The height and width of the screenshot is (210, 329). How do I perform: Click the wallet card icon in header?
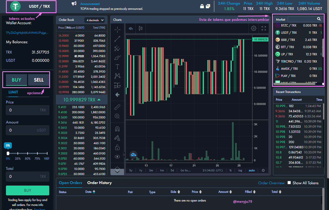[x=208, y=6]
